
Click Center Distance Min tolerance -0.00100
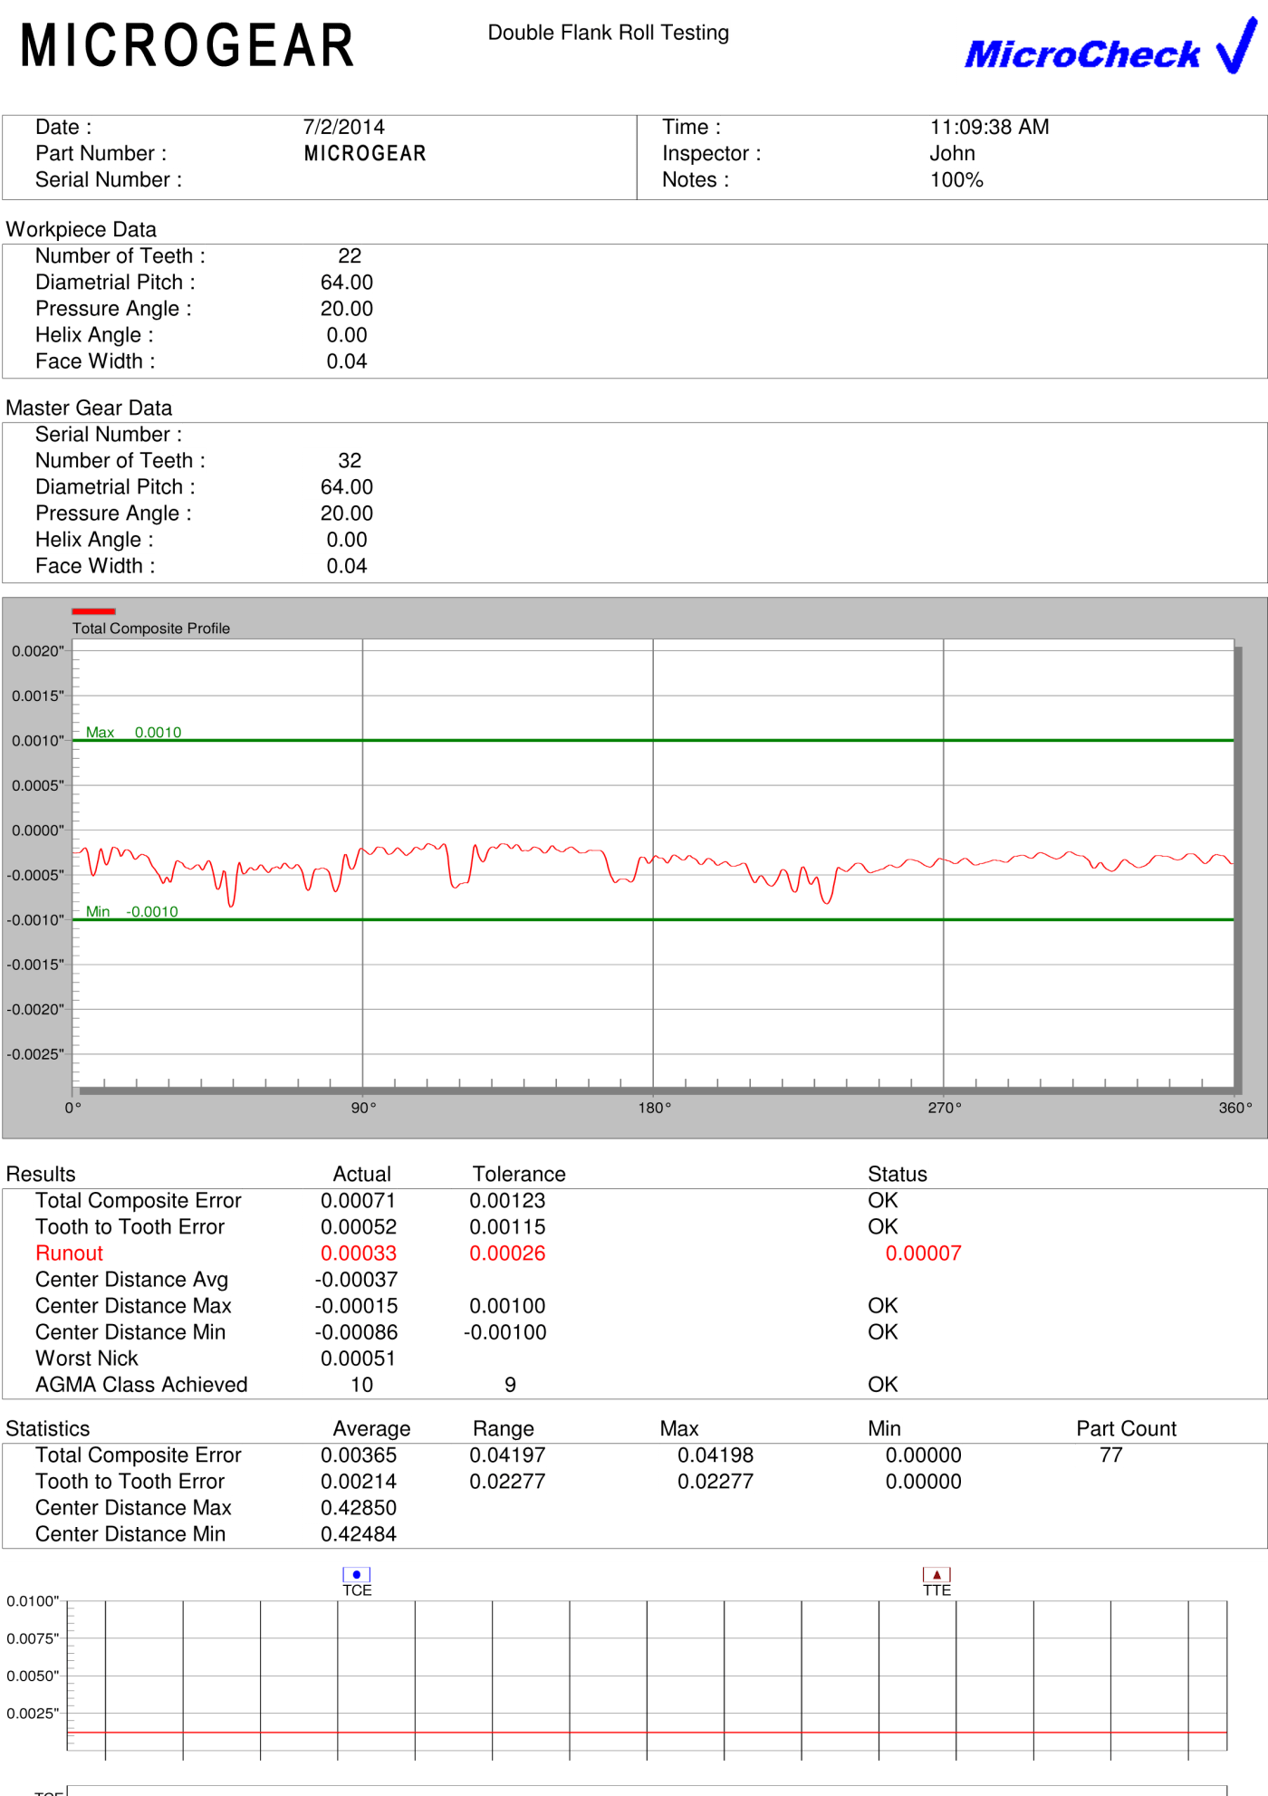(504, 1332)
